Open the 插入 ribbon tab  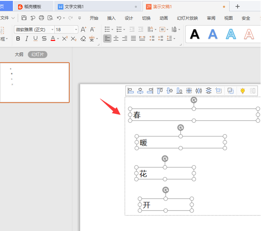click(x=111, y=18)
